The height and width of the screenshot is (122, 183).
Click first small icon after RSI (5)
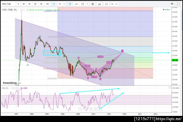pos(12,88)
